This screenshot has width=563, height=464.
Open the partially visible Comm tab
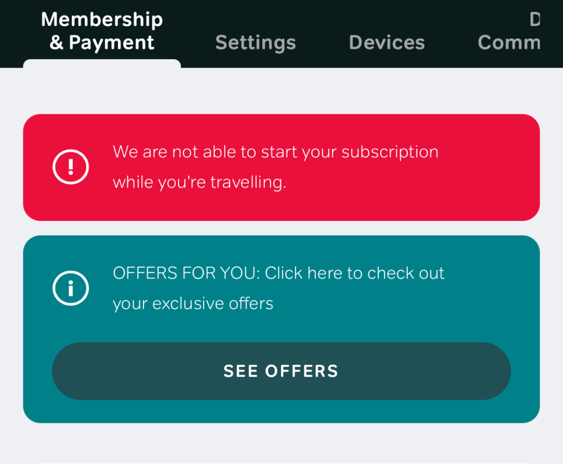pos(509,31)
